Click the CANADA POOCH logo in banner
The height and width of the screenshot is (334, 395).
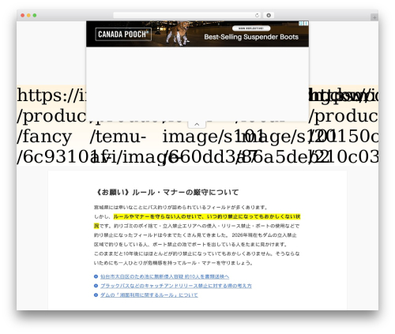[123, 34]
